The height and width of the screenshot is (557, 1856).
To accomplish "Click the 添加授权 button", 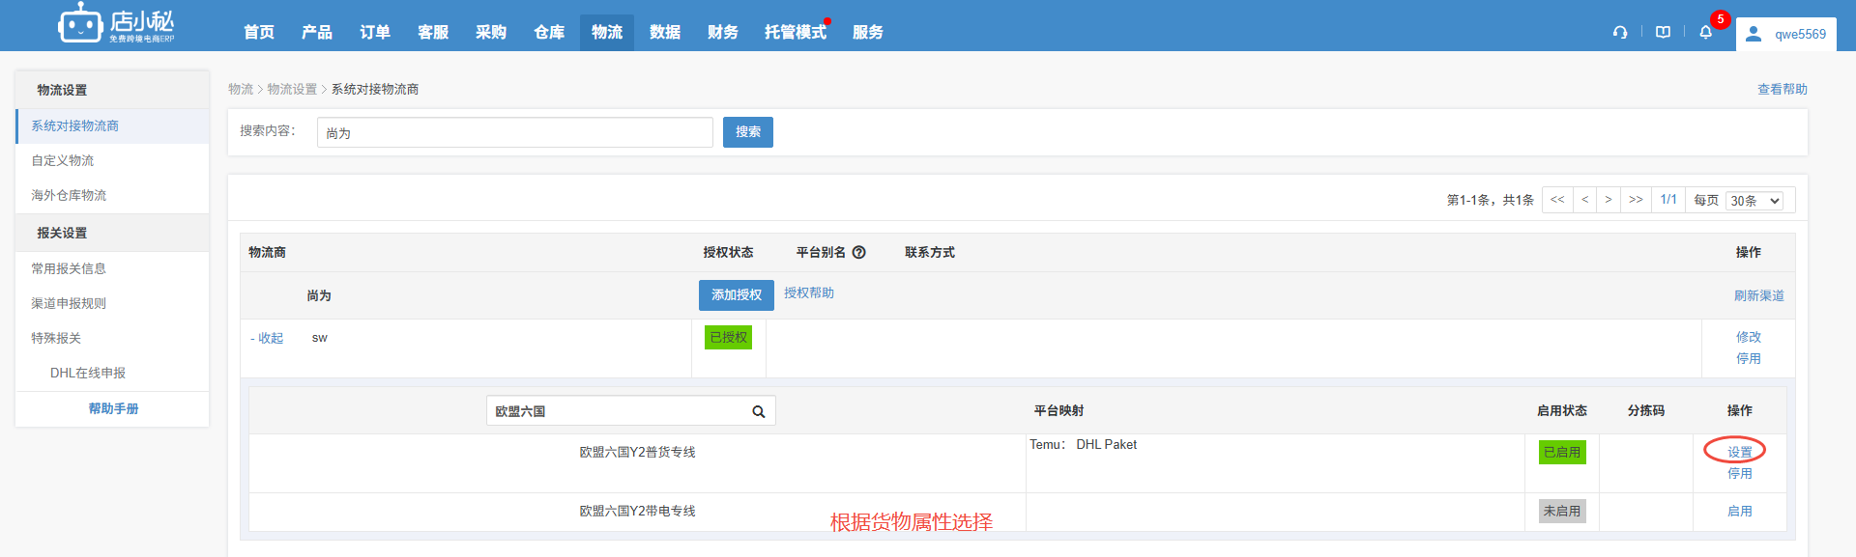I will pos(737,295).
